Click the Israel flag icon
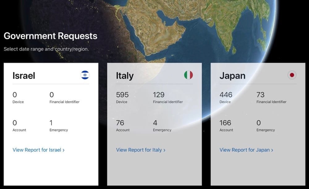This screenshot has height=189, width=309. tap(85, 75)
